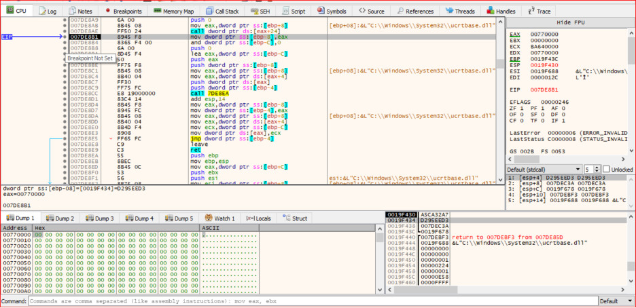Image resolution: width=636 pixels, height=308 pixels.
Task: Select stack row at address 0019F430
Action: click(x=506, y=214)
